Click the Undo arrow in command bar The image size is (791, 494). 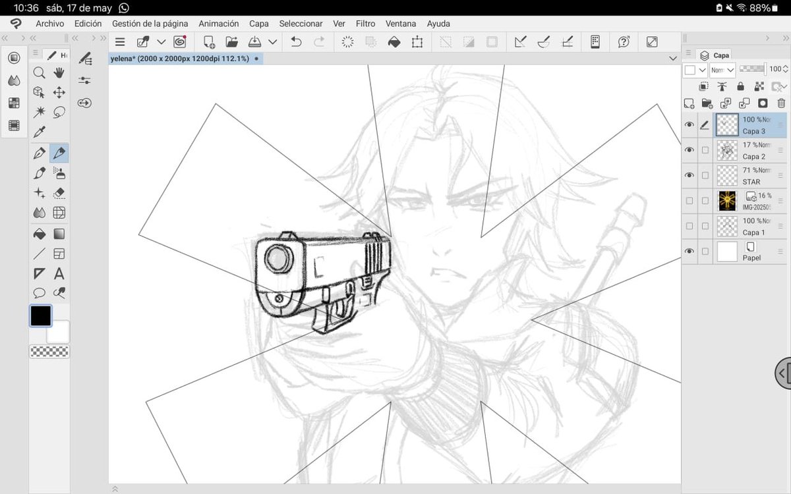(x=296, y=41)
